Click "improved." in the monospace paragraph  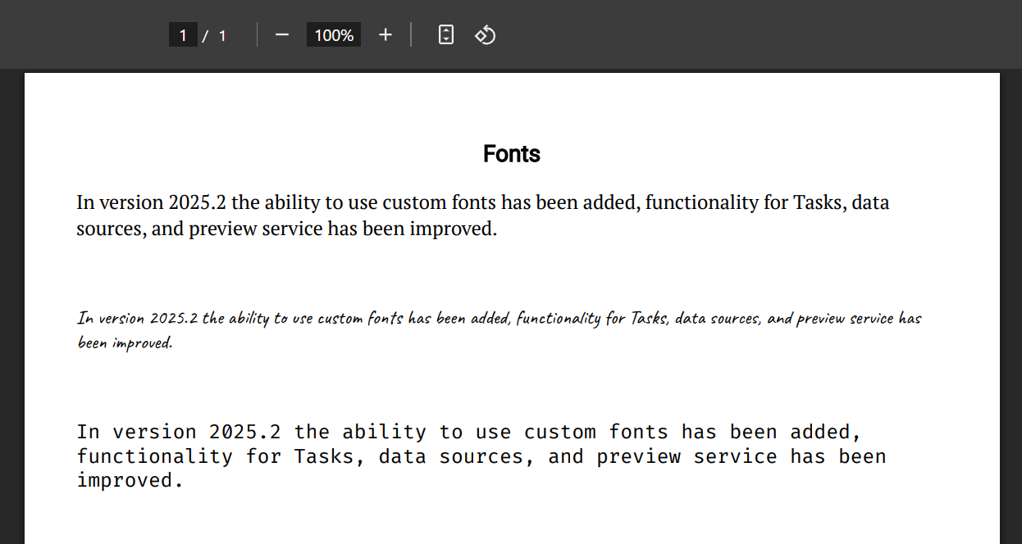point(130,481)
